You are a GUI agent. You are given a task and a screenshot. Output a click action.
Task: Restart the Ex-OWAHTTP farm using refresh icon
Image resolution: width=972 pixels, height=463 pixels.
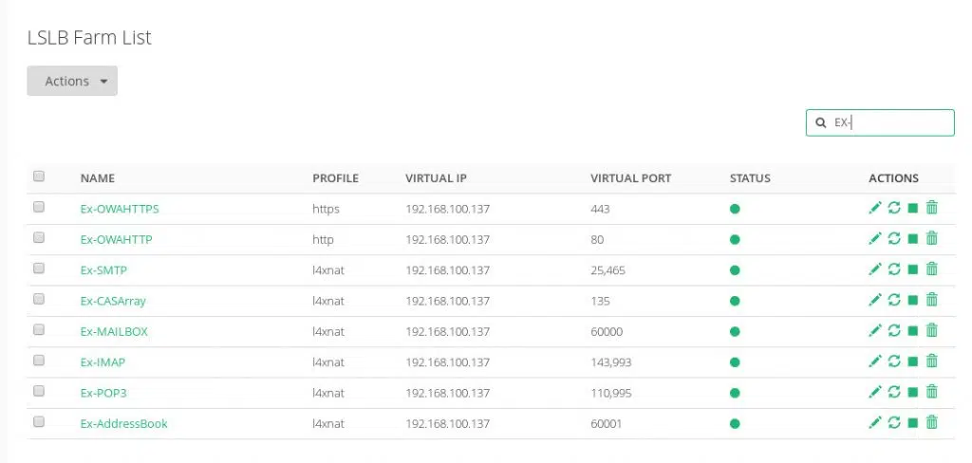[894, 239]
